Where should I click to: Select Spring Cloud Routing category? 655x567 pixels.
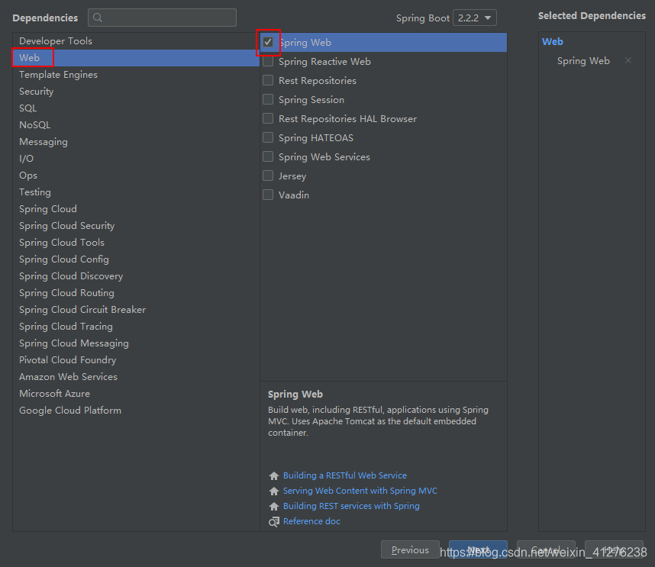[136, 293]
